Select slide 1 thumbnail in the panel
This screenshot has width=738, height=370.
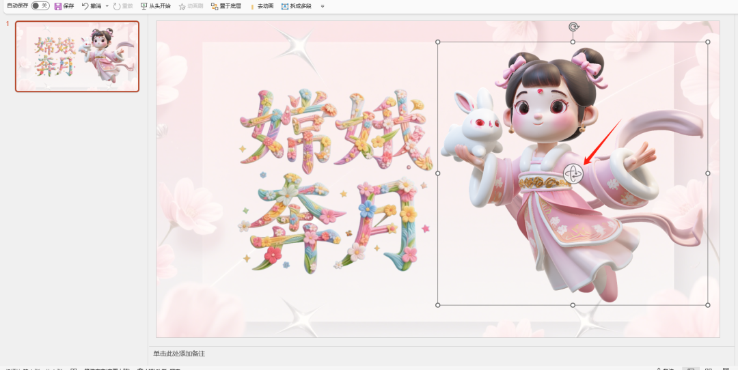click(77, 56)
